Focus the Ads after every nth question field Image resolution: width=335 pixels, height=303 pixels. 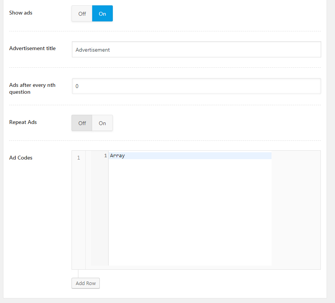point(196,86)
